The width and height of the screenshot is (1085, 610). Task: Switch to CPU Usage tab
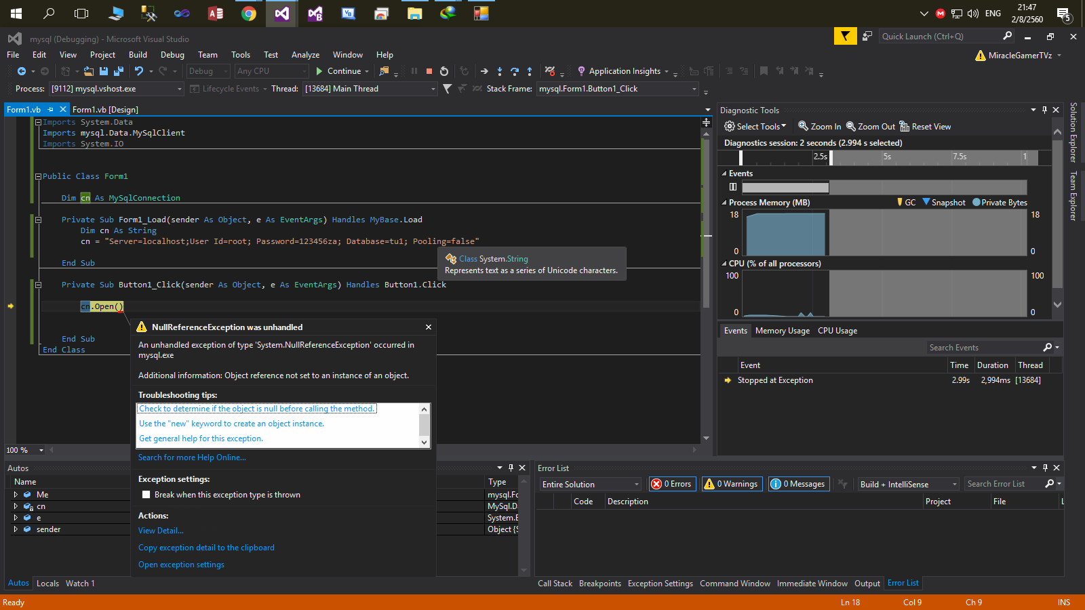click(x=837, y=331)
